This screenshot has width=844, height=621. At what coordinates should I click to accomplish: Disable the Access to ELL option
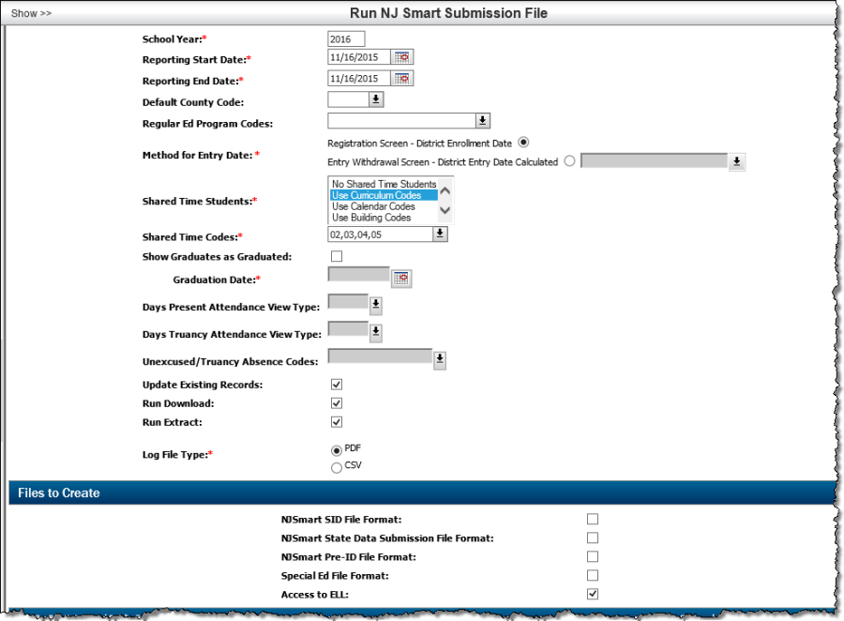[591, 594]
